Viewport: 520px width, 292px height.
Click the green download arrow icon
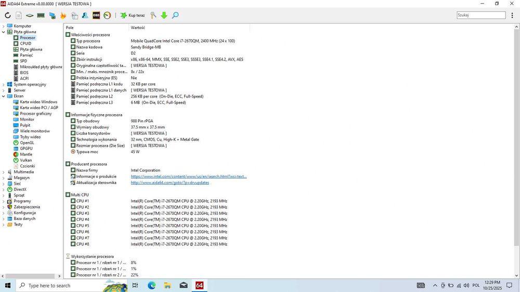(x=164, y=15)
